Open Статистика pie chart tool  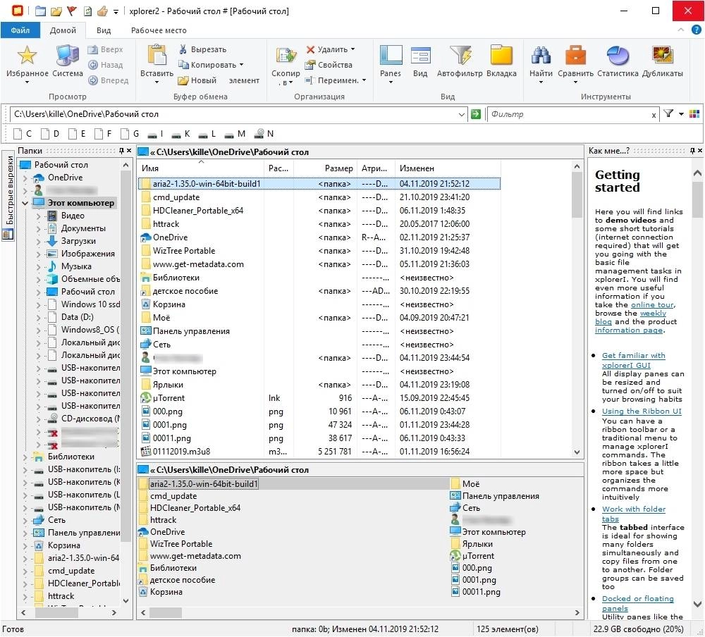[x=618, y=55]
